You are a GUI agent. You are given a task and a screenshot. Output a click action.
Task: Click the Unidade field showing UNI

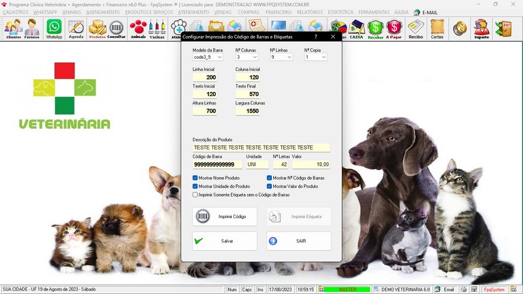click(x=258, y=165)
